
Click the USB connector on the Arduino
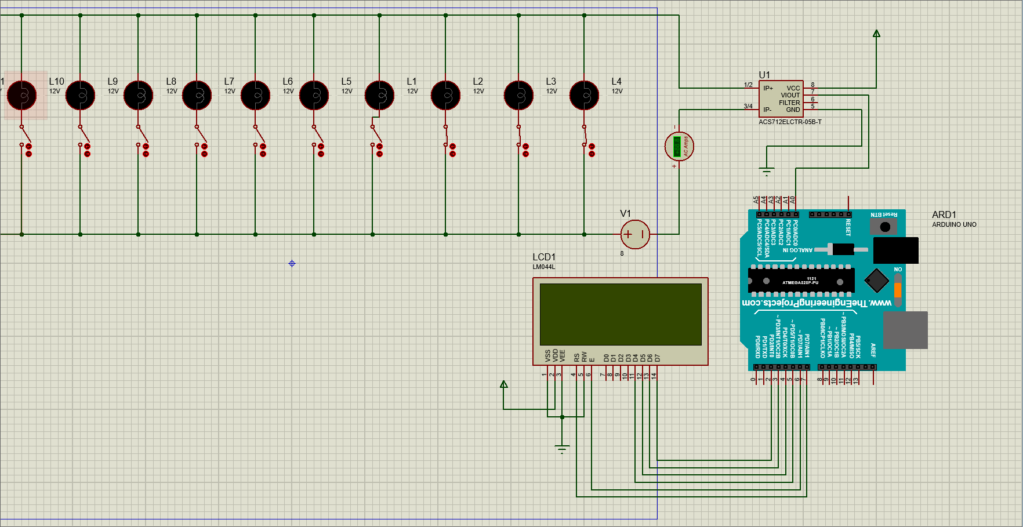[905, 330]
